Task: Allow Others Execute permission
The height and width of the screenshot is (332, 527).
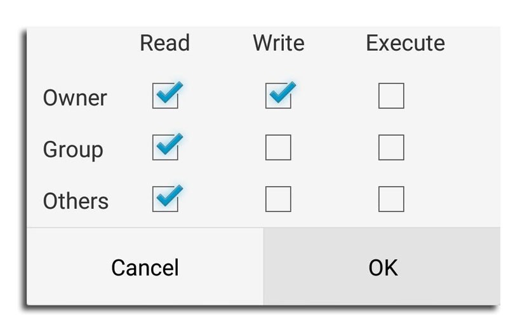Action: point(391,199)
